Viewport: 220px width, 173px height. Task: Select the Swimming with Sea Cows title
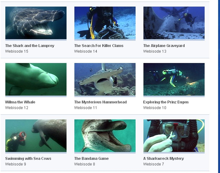click(28, 159)
